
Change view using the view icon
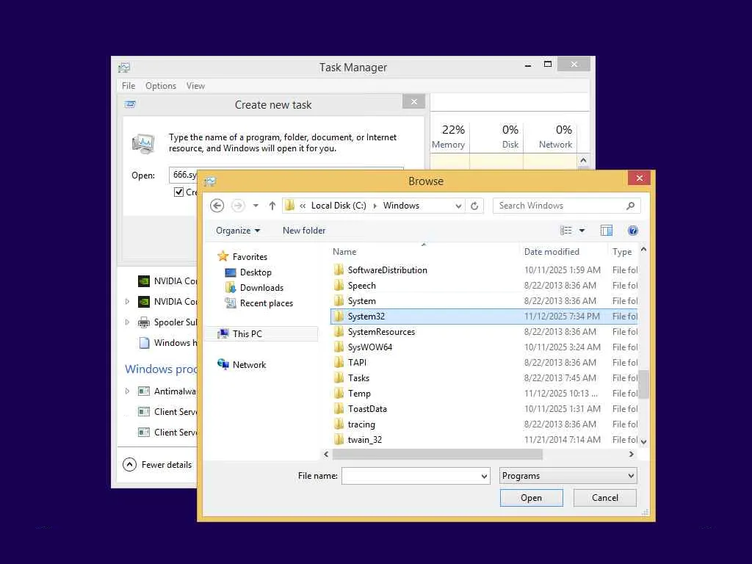click(566, 231)
